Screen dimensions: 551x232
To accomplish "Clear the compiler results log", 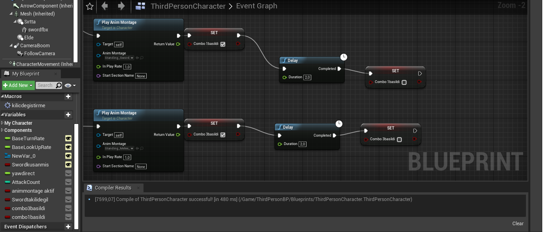I will click(x=518, y=224).
